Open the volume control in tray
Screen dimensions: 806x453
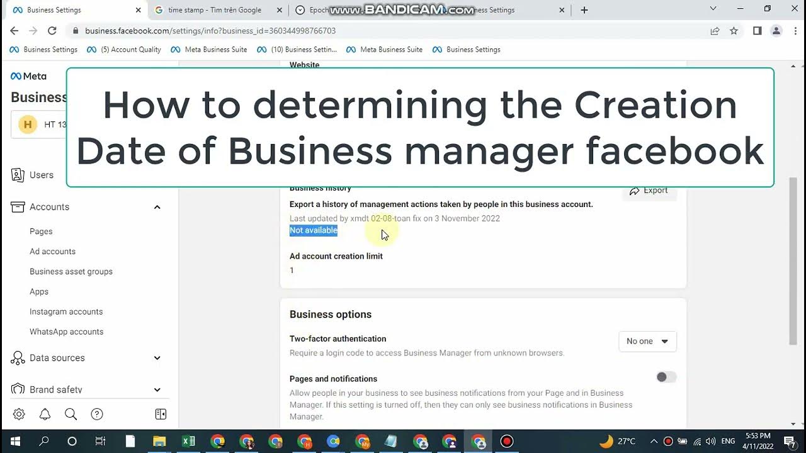[711, 441]
